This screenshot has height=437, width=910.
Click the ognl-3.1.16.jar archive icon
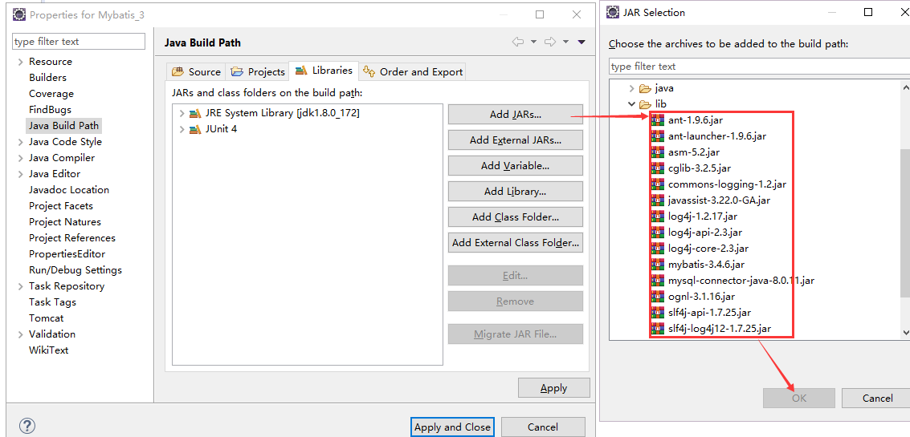[x=658, y=297]
